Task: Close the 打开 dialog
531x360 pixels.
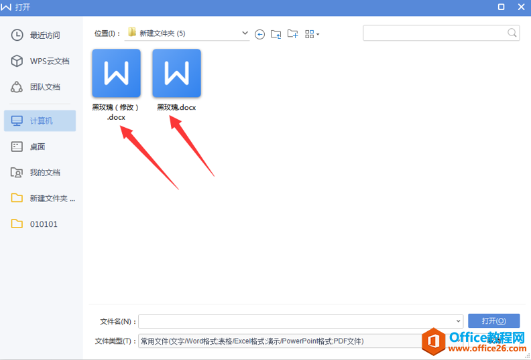Action: coord(521,7)
